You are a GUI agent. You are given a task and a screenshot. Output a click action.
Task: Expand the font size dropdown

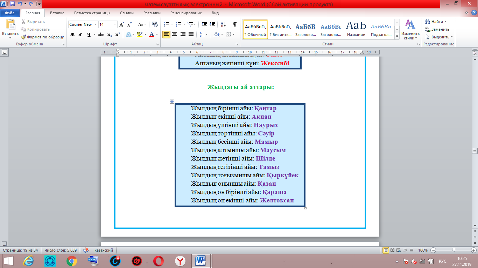tap(115, 24)
